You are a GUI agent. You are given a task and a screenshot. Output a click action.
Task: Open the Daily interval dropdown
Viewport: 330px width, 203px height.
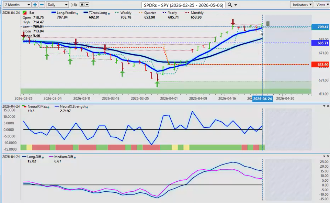[57, 5]
